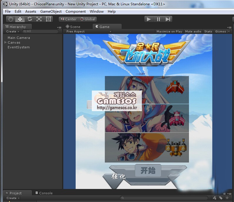Open Project panel options menu
Viewport: 234px width, 202px height.
tap(229, 194)
